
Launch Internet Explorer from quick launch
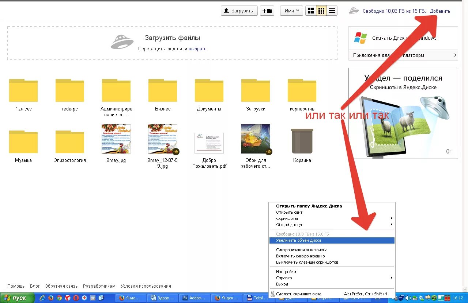[42, 298]
